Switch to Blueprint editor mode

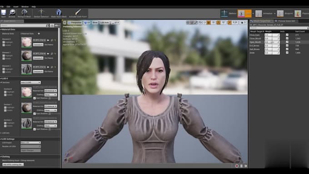pos(285,13)
